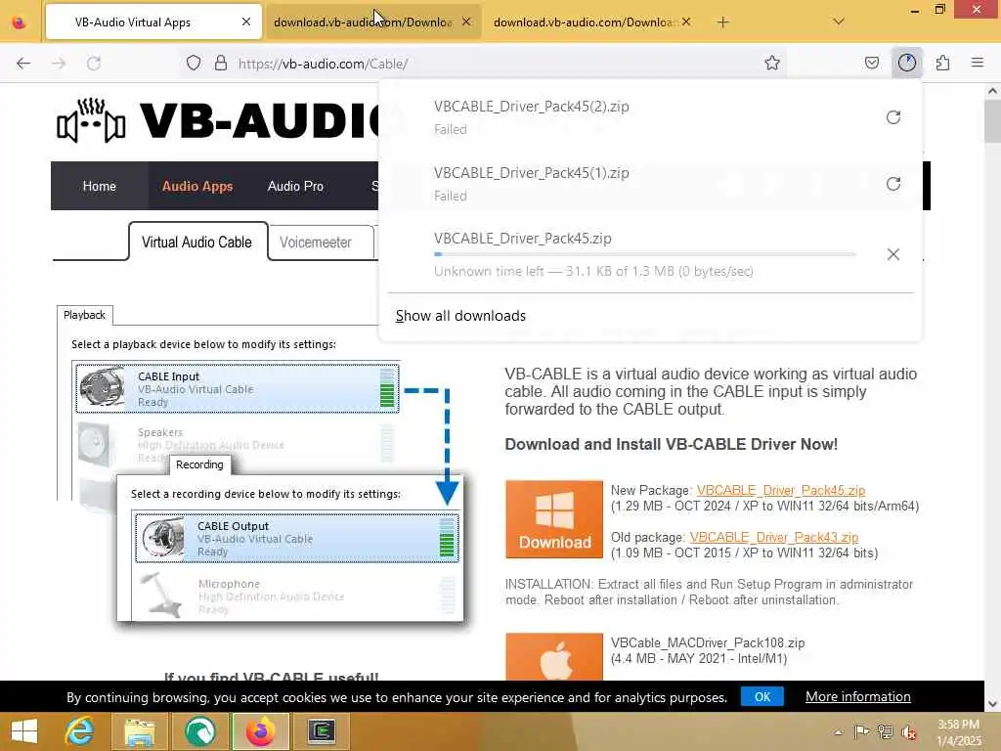1001x751 pixels.
Task: Accept cookies with the OK button
Action: coord(762,696)
